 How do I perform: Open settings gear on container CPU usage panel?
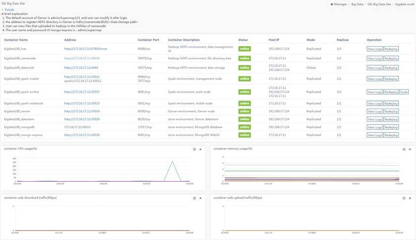(194, 149)
